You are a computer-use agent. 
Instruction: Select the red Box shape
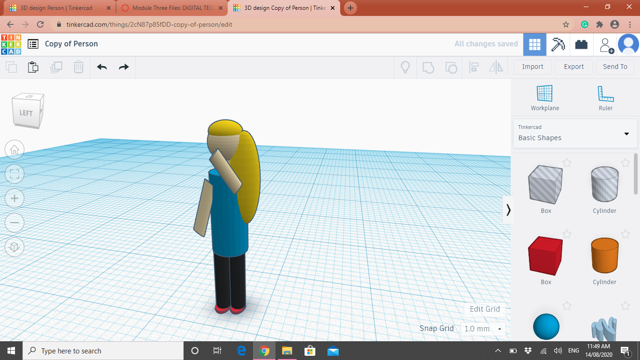point(545,255)
